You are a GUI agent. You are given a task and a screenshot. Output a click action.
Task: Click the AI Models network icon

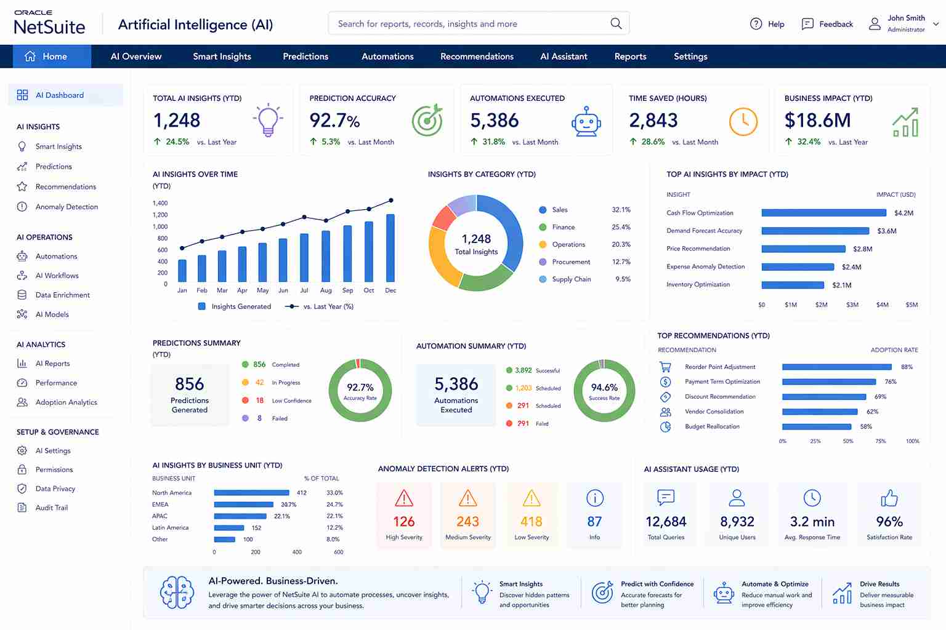tap(22, 314)
